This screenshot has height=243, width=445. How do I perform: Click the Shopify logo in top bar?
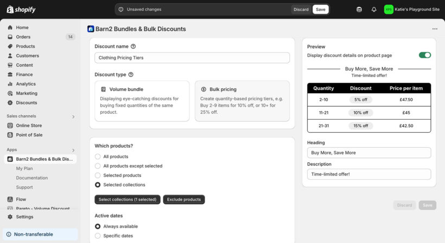click(21, 9)
